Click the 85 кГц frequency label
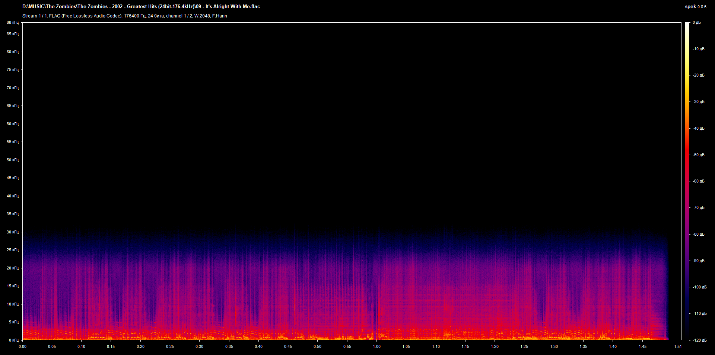The image size is (715, 355). pos(13,34)
